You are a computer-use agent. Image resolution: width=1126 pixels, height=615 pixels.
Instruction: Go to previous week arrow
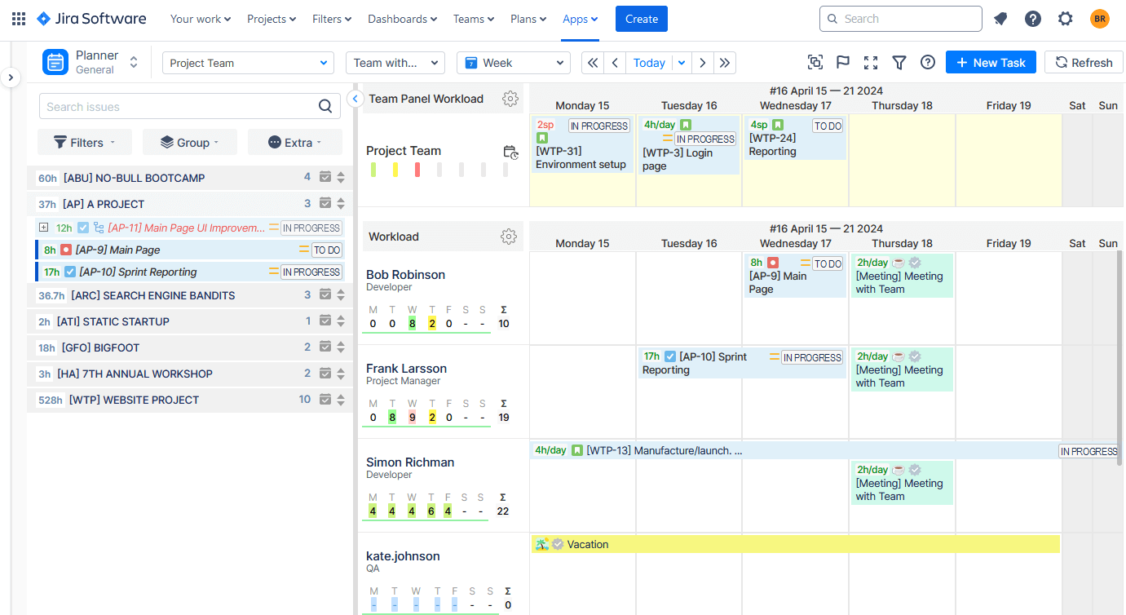coord(615,63)
